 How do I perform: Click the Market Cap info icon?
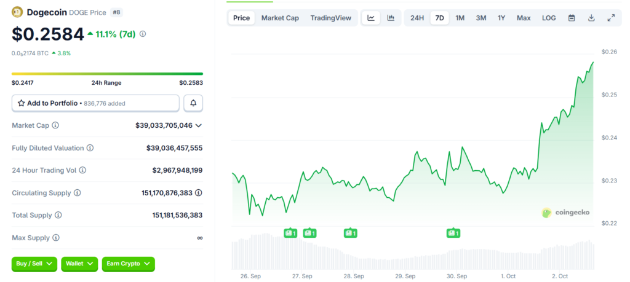pos(55,125)
